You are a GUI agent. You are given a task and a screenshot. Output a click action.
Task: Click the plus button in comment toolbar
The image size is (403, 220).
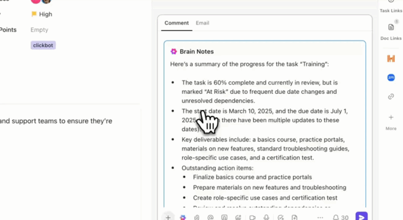tap(168, 217)
